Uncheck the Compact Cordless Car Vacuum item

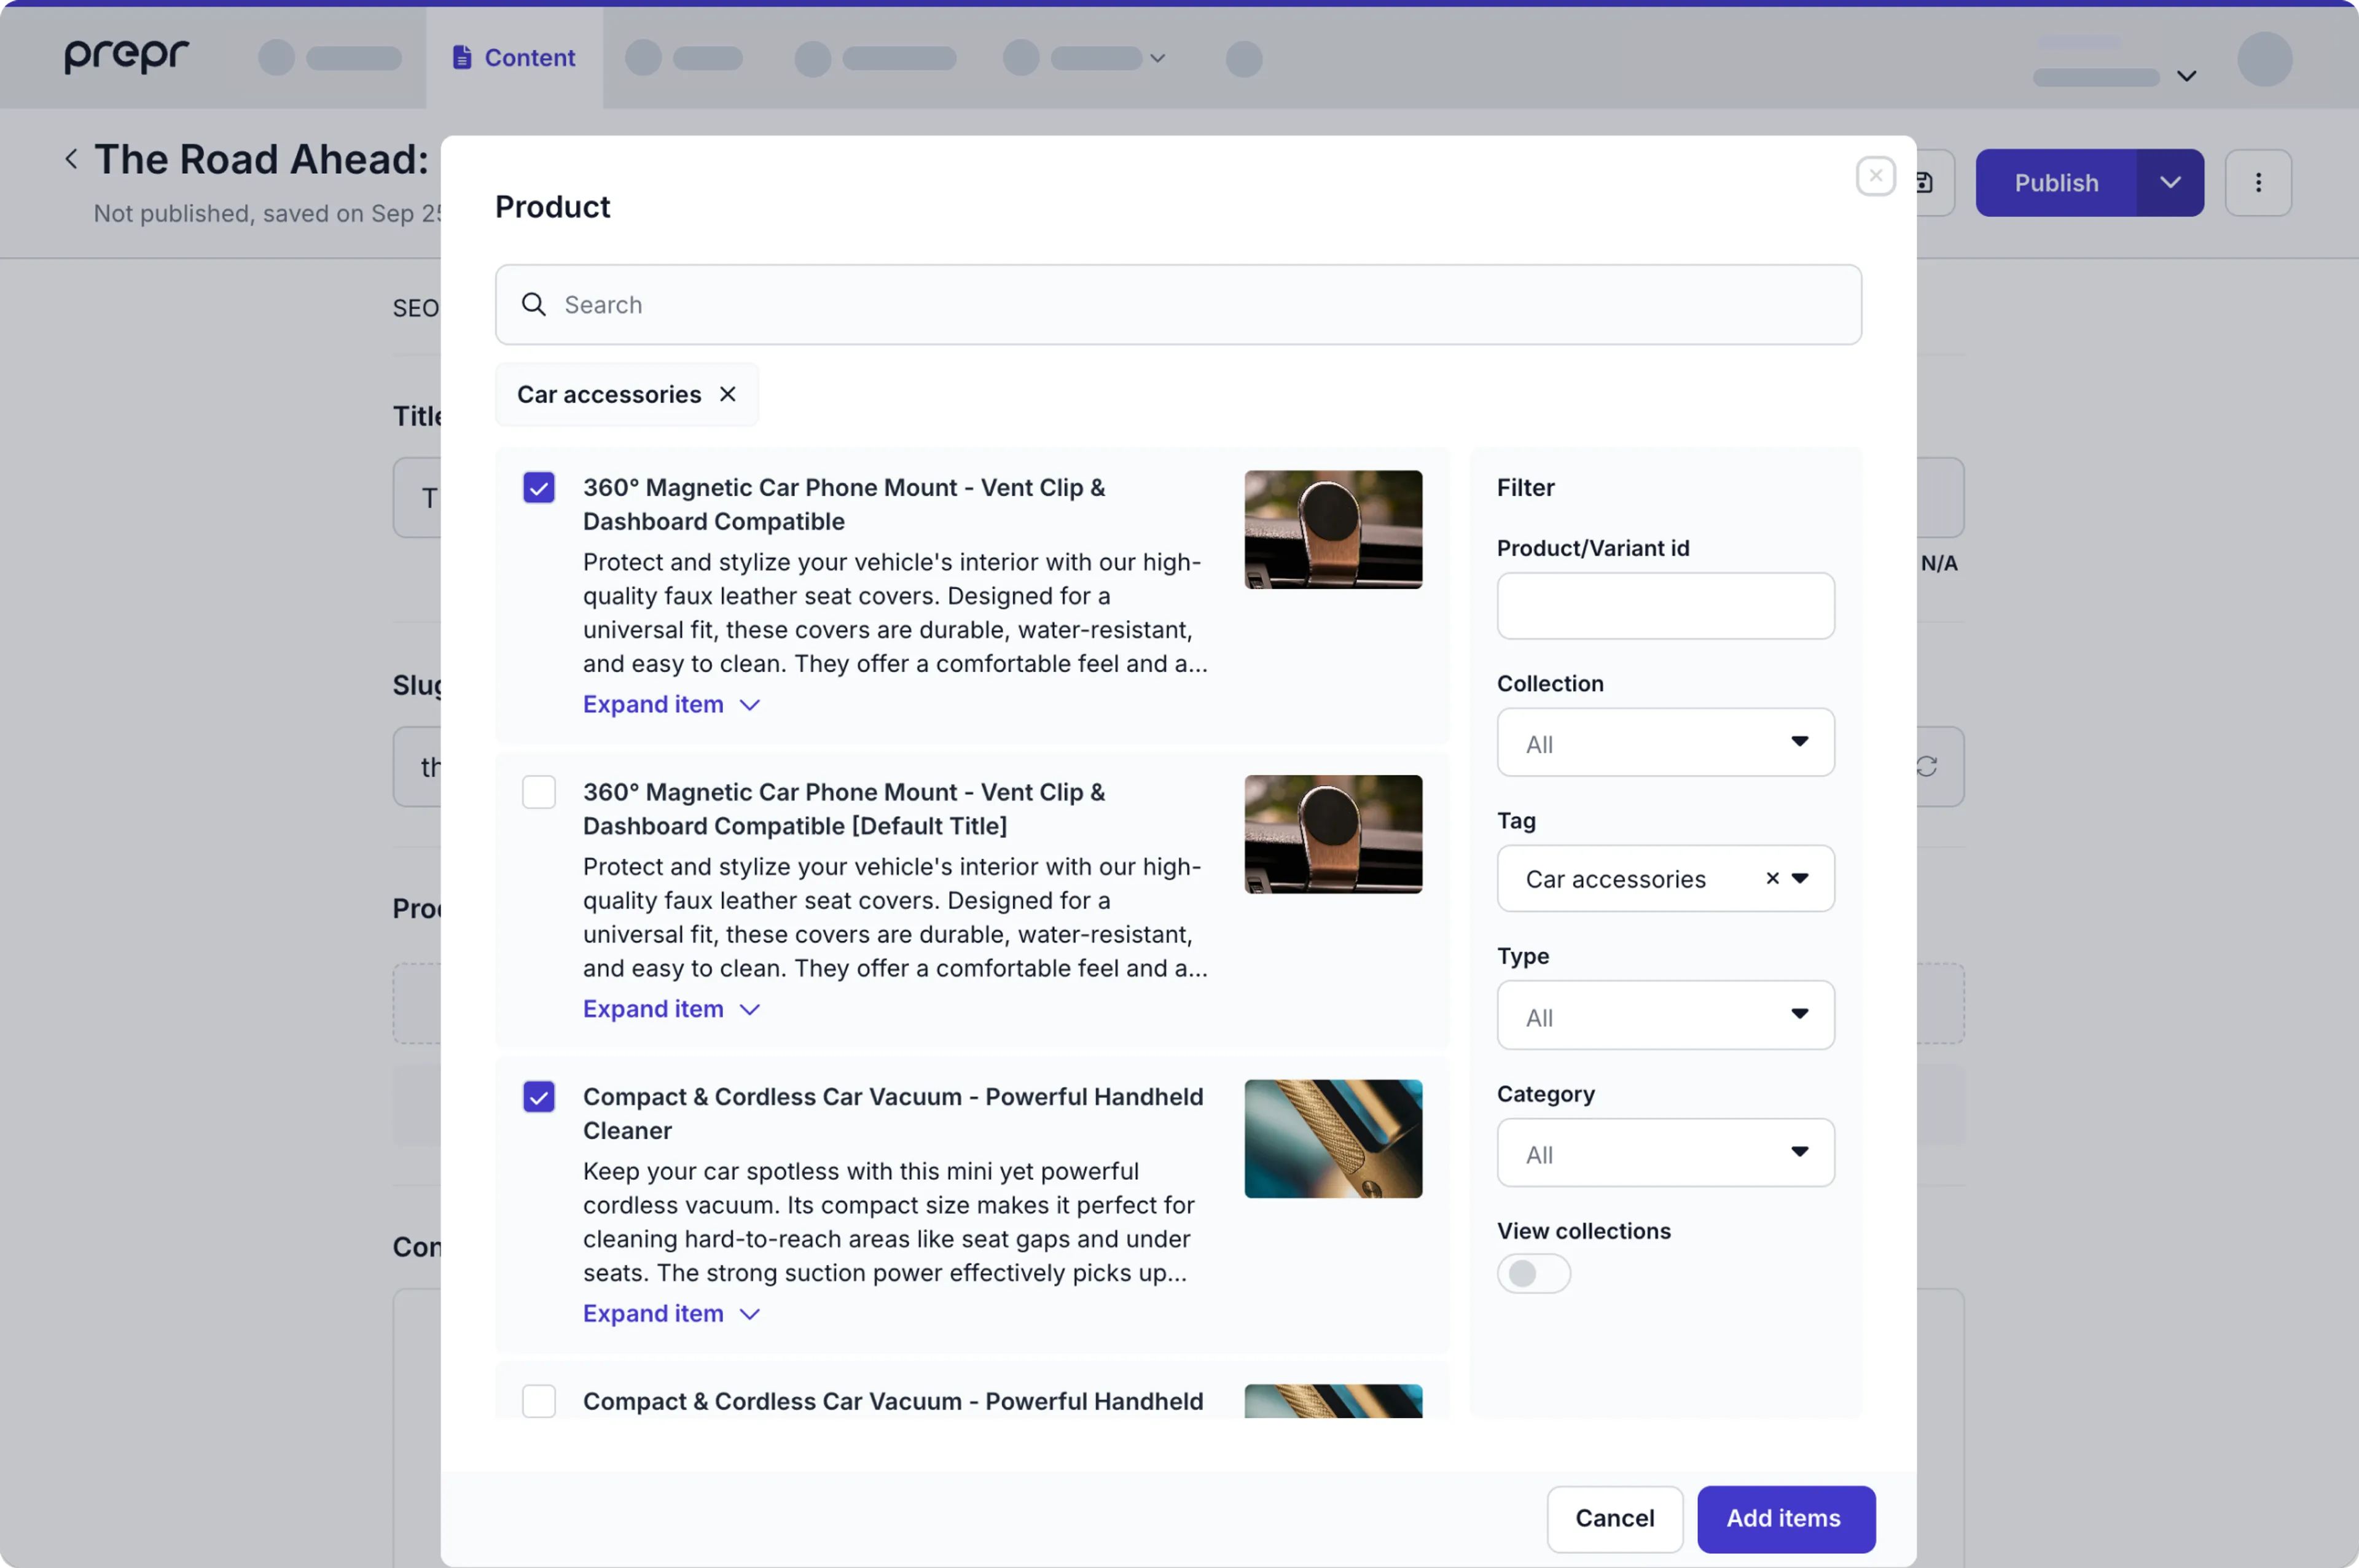click(x=539, y=1097)
